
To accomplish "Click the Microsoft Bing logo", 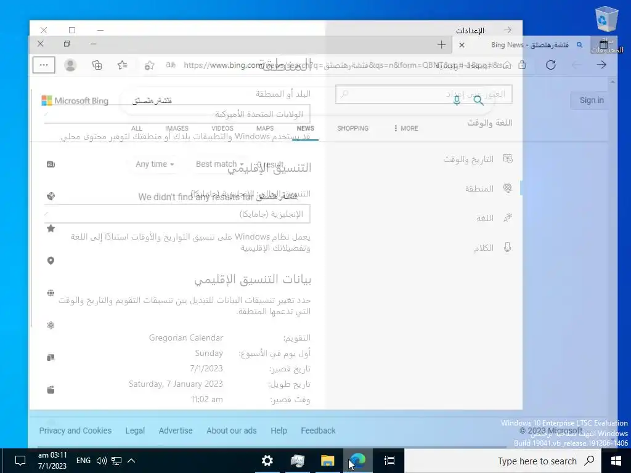I will tap(75, 100).
